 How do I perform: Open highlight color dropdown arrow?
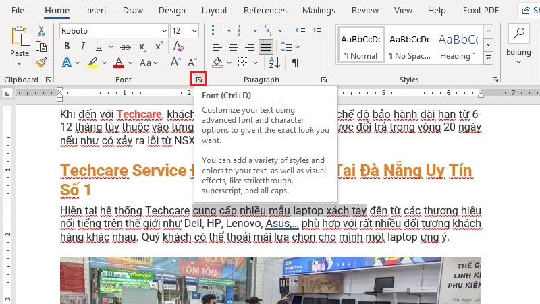coord(104,63)
